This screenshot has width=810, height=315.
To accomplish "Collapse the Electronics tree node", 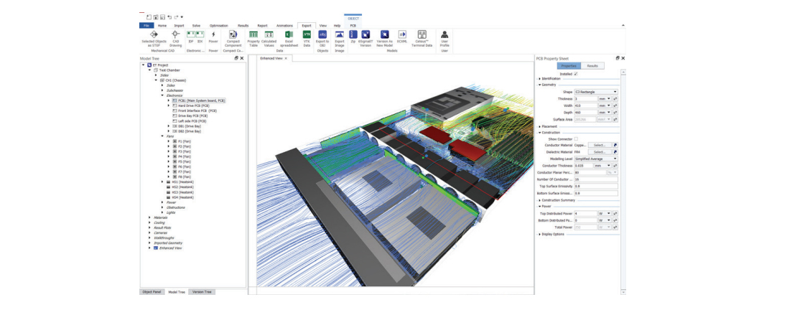I will [162, 95].
